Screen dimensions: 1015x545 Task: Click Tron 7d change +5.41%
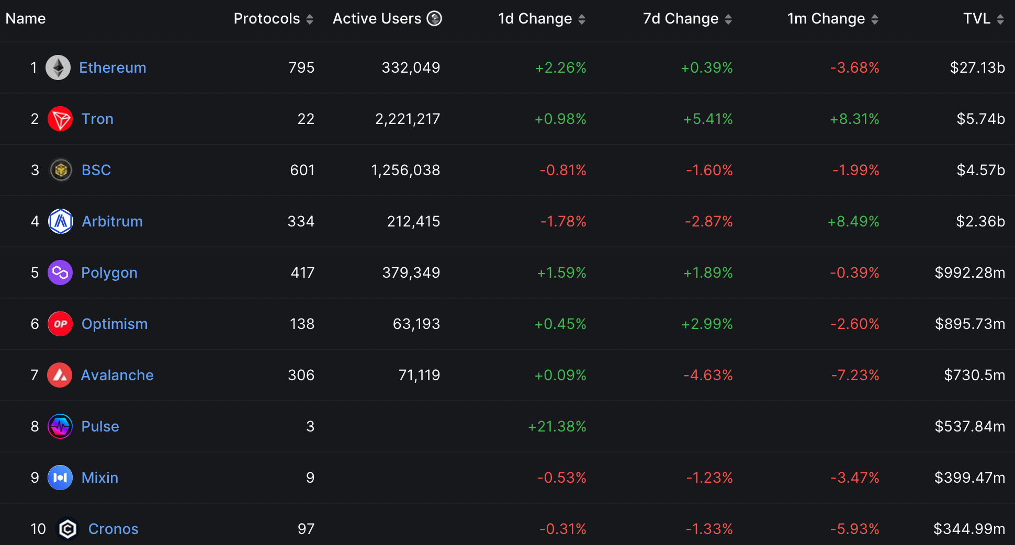tap(708, 119)
